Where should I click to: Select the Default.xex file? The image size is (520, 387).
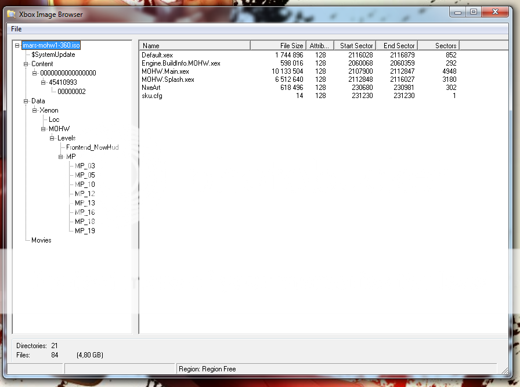pos(157,55)
